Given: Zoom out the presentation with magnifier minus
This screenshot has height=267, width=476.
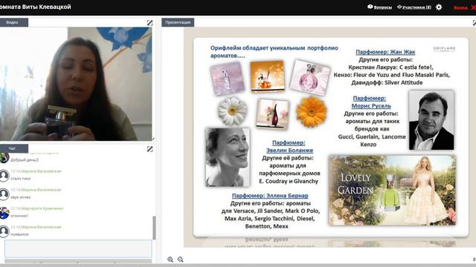Looking at the screenshot, I should [180, 260].
